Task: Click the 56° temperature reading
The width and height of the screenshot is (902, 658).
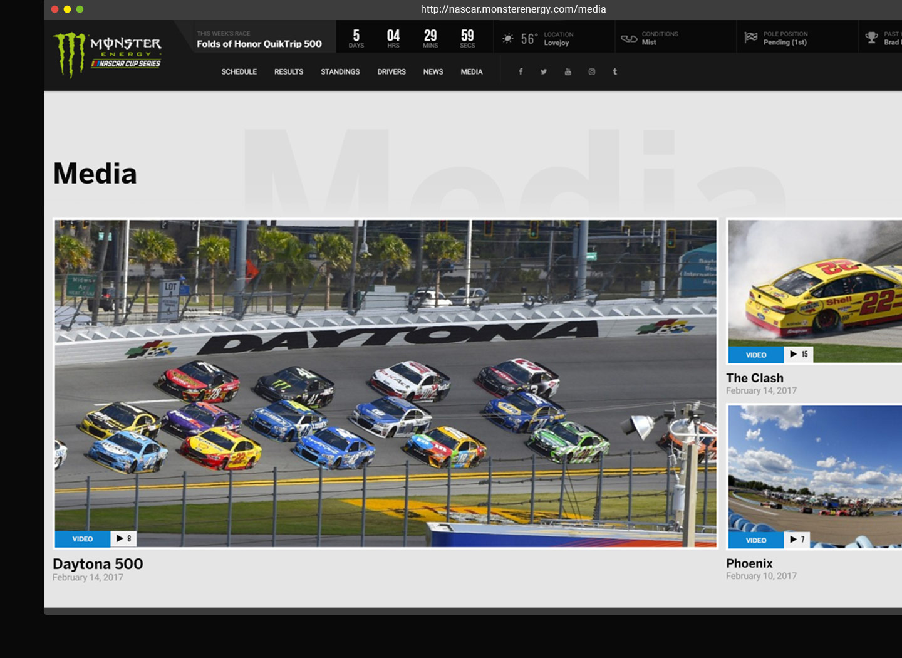Action: (529, 39)
